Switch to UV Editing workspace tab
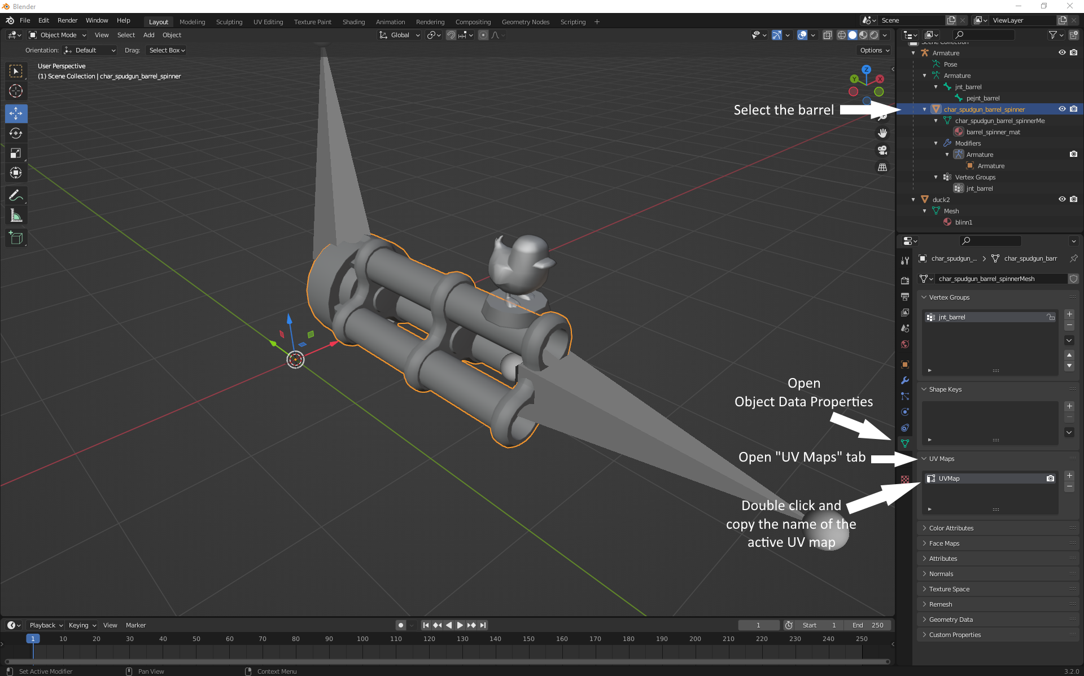Image resolution: width=1084 pixels, height=676 pixels. (268, 22)
